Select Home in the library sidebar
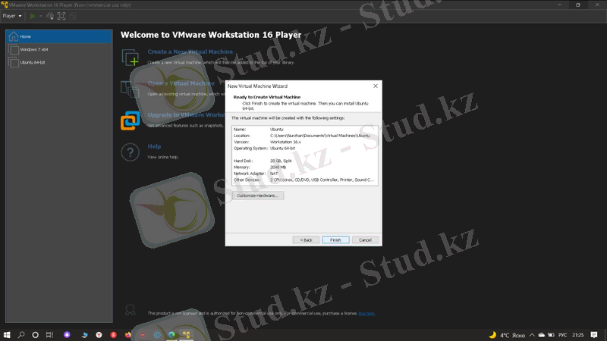Viewport: 607px width, 341px height. click(x=59, y=36)
